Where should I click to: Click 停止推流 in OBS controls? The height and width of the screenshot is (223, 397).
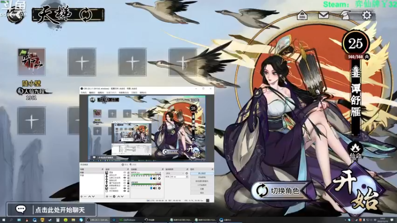202,173
